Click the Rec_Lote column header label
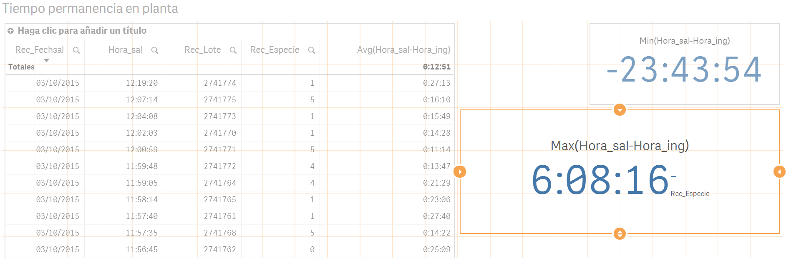This screenshot has height=258, width=786. [202, 50]
